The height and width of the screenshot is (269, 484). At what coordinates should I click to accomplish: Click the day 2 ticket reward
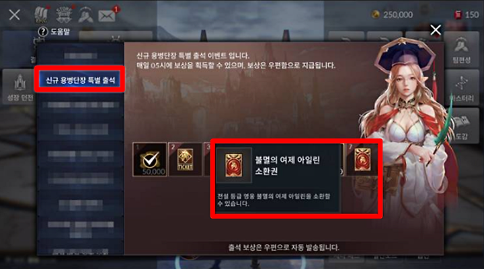tap(186, 160)
